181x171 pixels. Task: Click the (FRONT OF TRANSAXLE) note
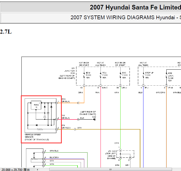37,140
